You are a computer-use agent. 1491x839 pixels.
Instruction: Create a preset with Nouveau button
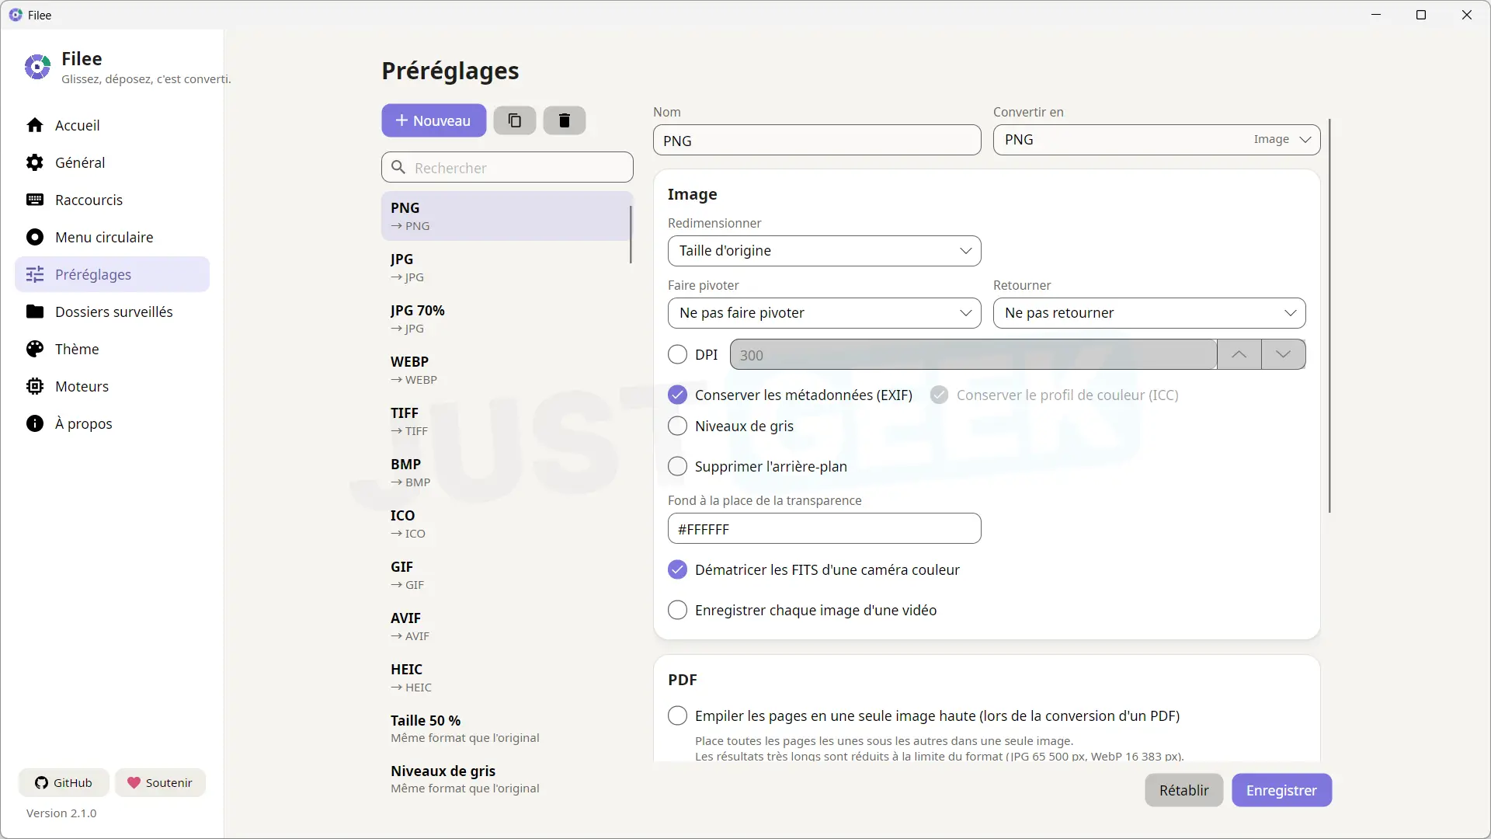(433, 120)
